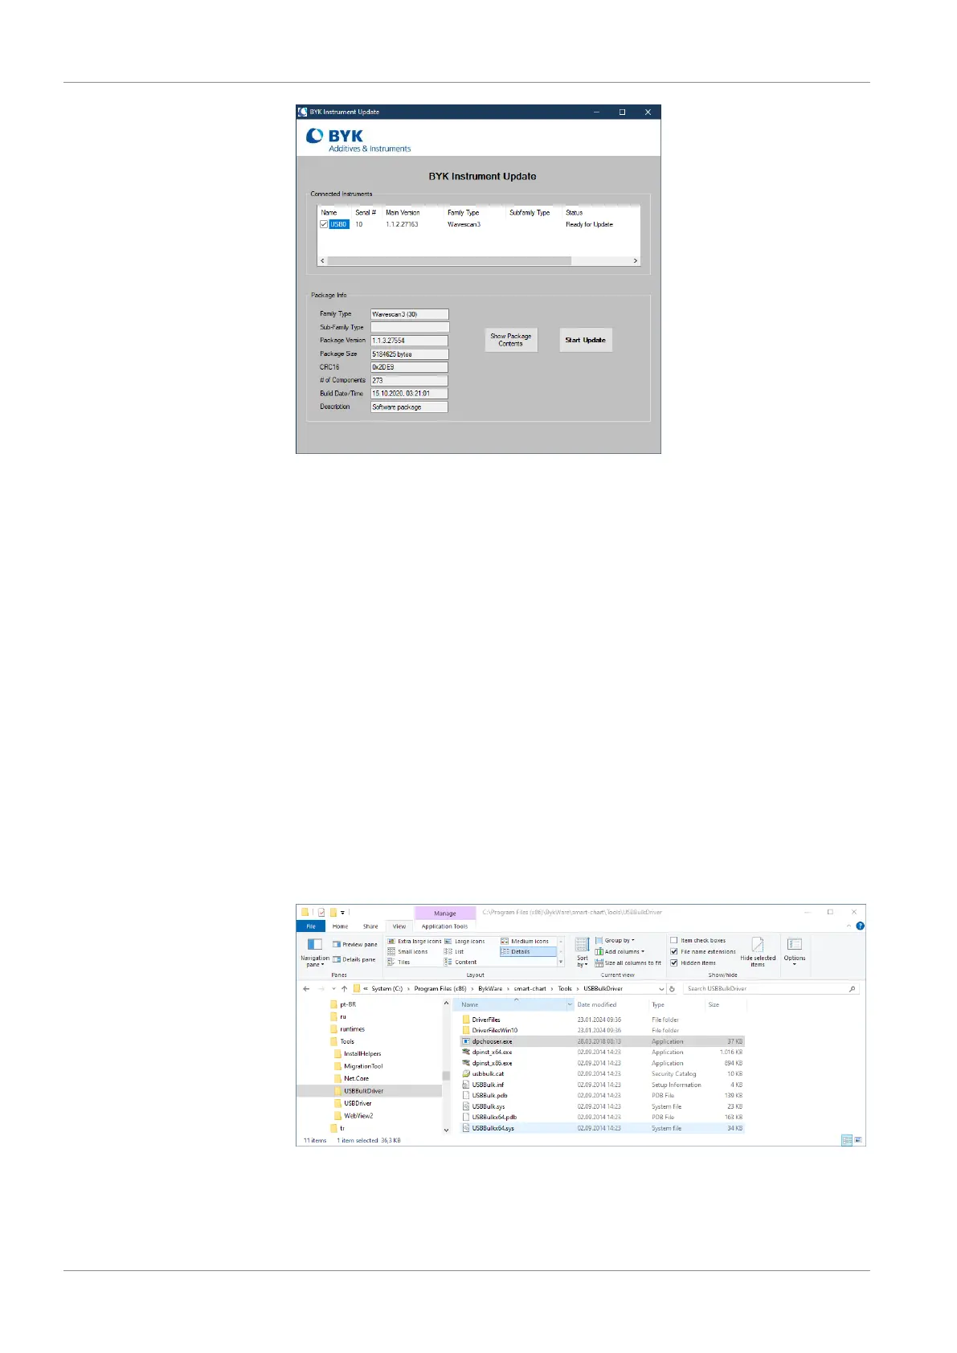Click the CRC16 value field
This screenshot has width=957, height=1353.
pos(409,367)
